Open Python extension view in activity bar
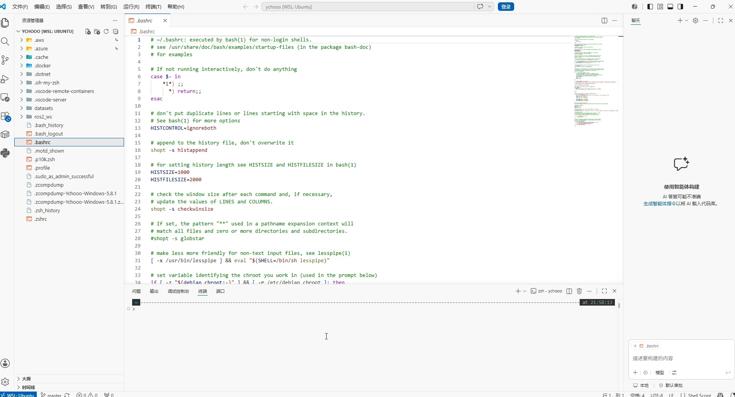Screen dimensions: 735x397 click(x=5, y=153)
